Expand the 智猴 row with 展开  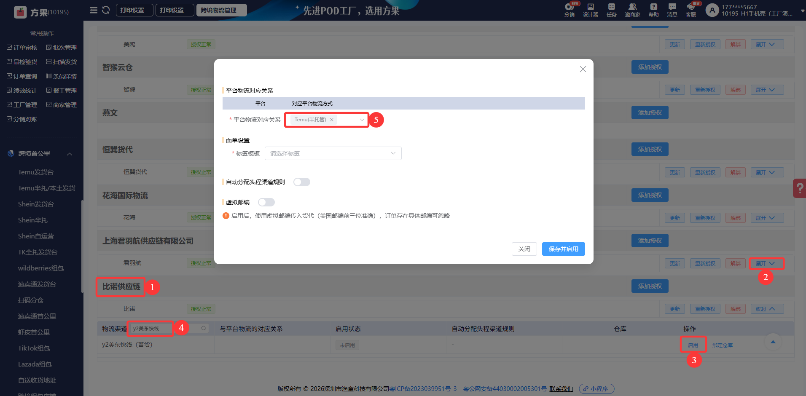(x=767, y=90)
